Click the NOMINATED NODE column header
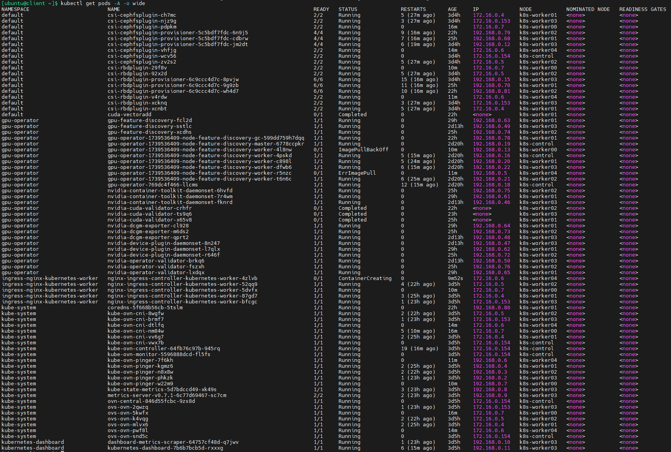 pyautogui.click(x=588, y=9)
